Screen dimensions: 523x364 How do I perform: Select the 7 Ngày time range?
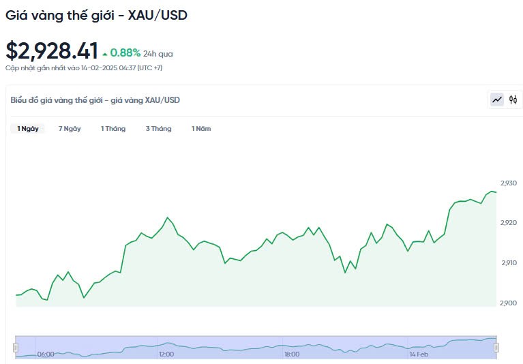[70, 129]
